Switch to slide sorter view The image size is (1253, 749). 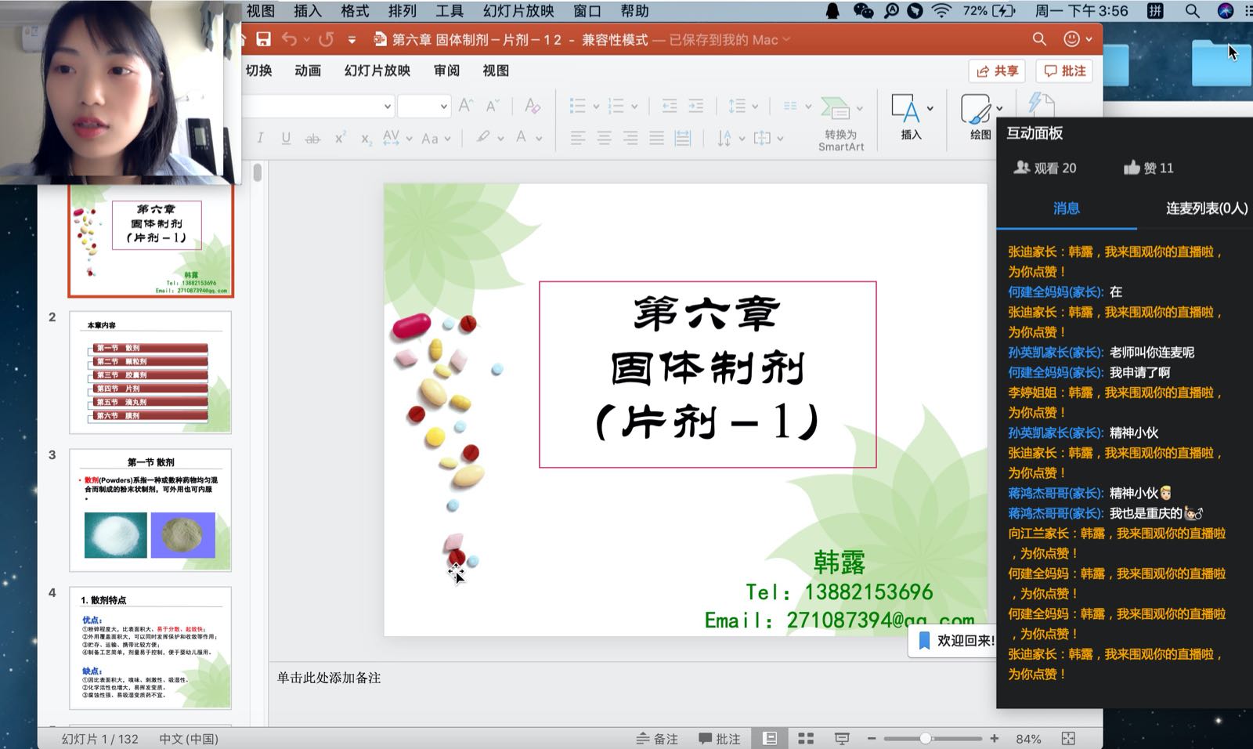tap(806, 739)
